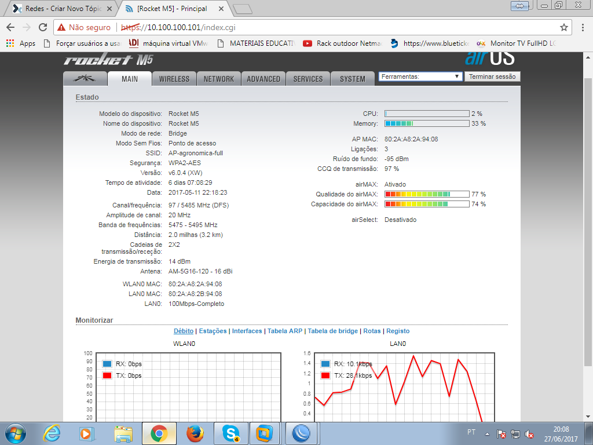
Task: Open the máquina virtual VMw bookmark
Action: pyautogui.click(x=169, y=43)
